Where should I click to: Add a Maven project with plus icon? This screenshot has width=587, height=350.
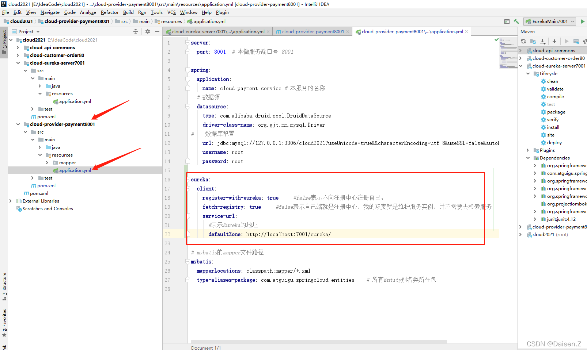point(554,41)
